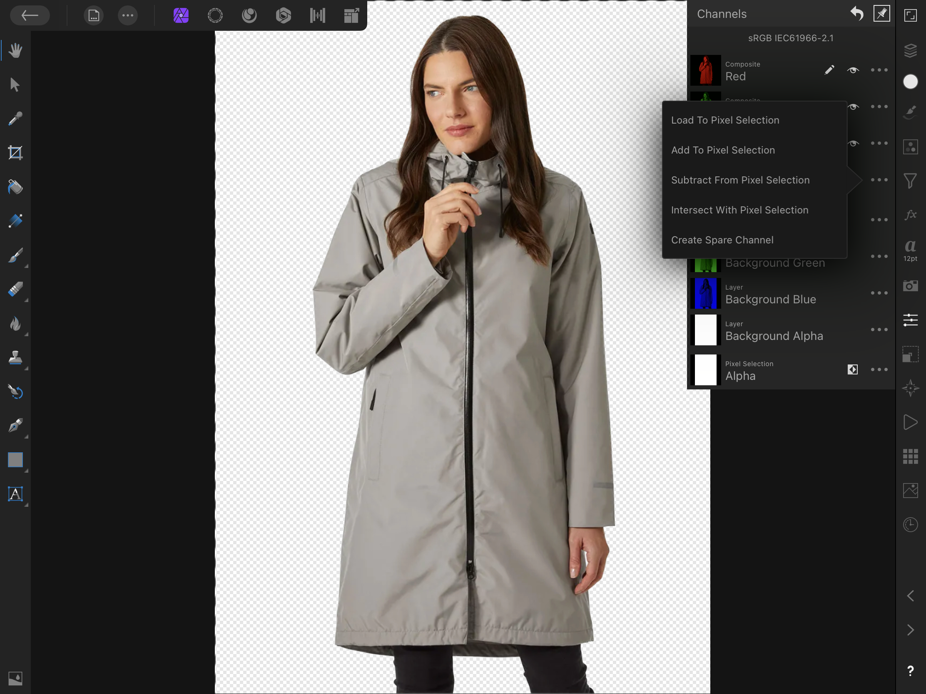The image size is (926, 694).
Task: Select the Crop tool
Action: tap(15, 153)
